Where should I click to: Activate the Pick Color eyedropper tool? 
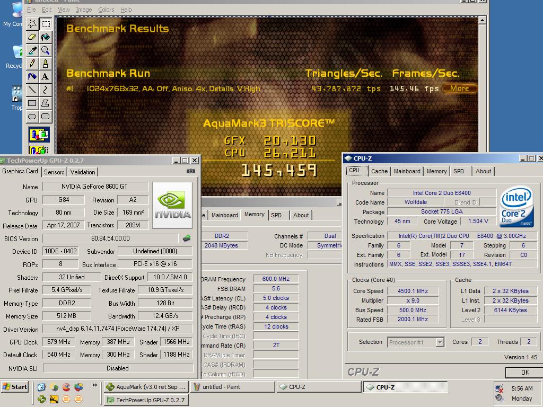pyautogui.click(x=32, y=50)
